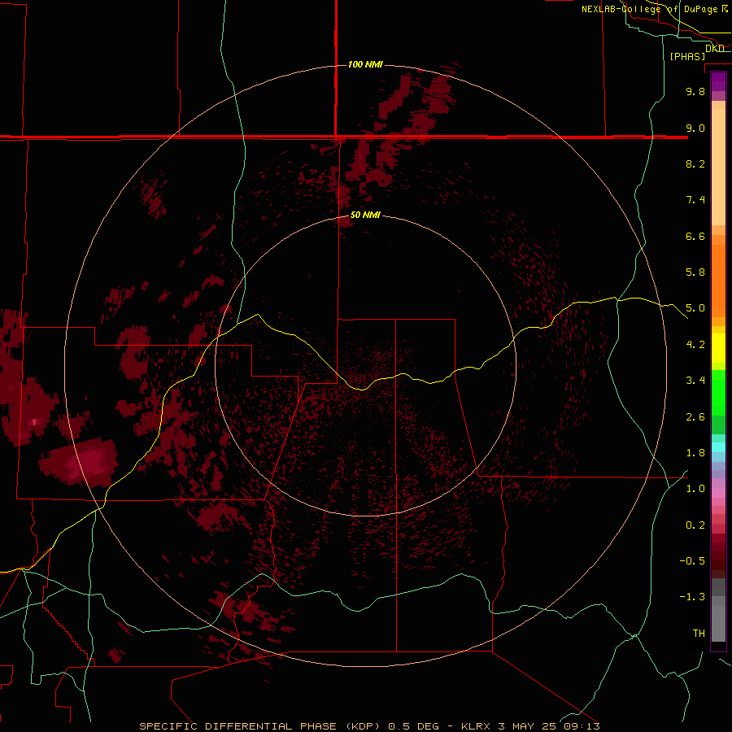Click the orange band of the color bar

pos(718,280)
